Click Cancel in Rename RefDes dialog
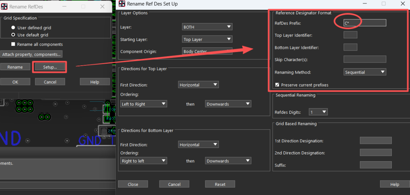This screenshot has width=410, height=195. click(x=50, y=82)
